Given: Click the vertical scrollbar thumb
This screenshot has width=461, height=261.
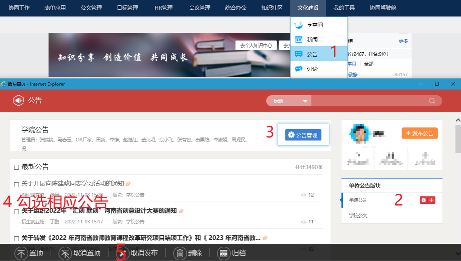Looking at the screenshot, I should 458,139.
